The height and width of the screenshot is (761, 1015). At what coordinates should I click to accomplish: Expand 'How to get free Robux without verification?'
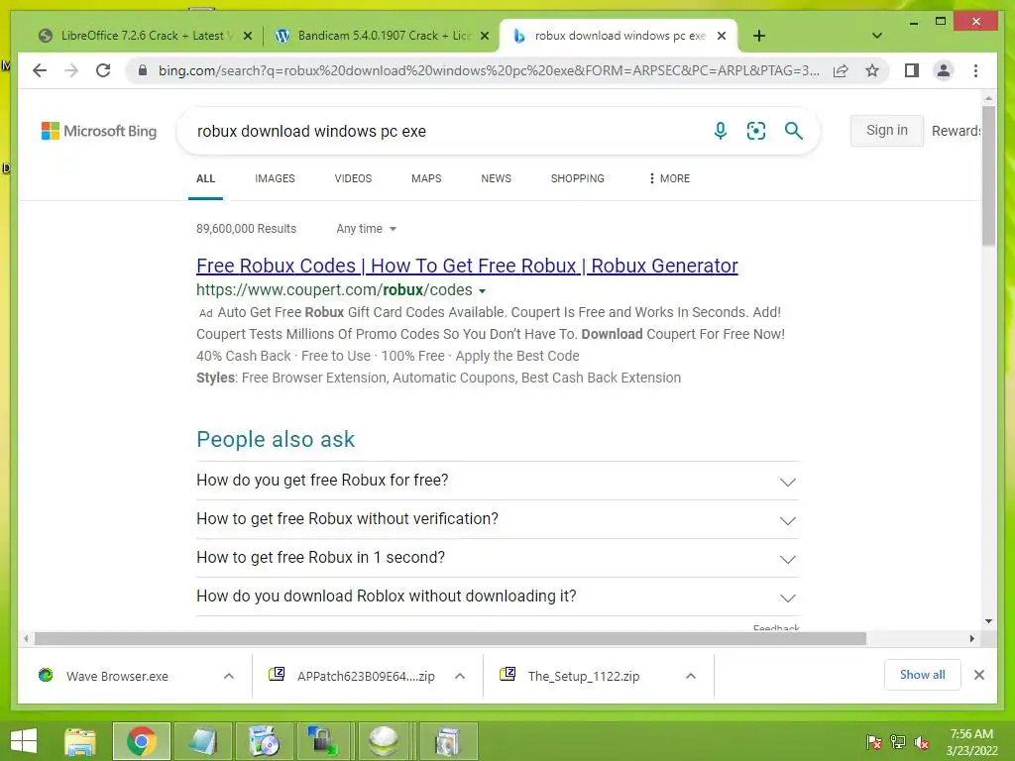click(x=498, y=519)
